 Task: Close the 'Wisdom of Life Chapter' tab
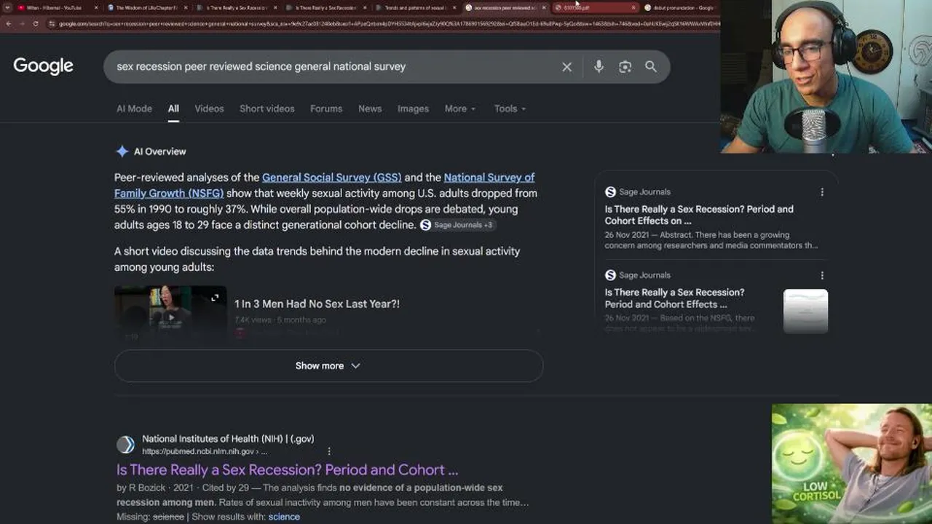coord(185,8)
